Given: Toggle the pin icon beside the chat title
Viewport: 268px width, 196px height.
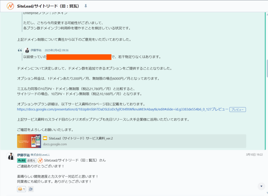Looking at the screenshot, I should [x=86, y=6].
